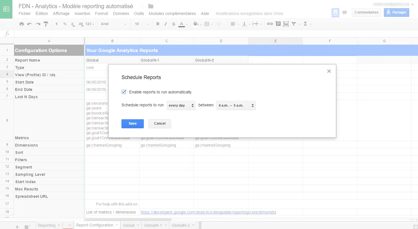
Task: Click the undo arrow icon
Action: click(x=30, y=24)
